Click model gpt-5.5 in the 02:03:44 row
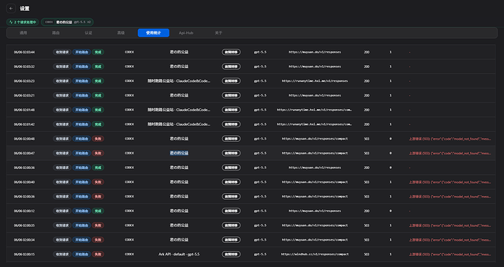The width and height of the screenshot is (504, 267). click(x=260, y=52)
